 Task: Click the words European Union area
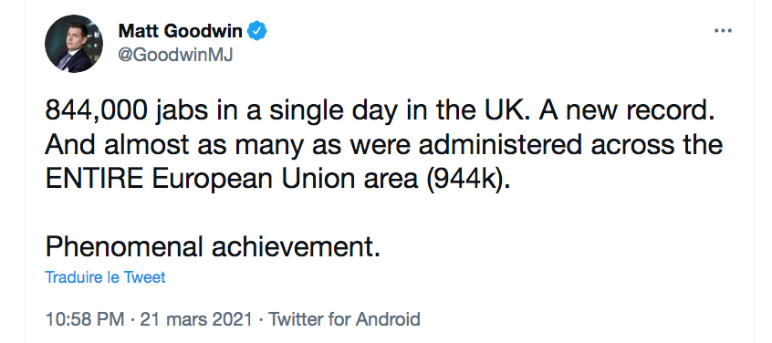tap(285, 181)
